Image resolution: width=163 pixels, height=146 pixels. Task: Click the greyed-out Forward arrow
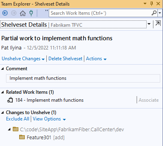coord(14,13)
